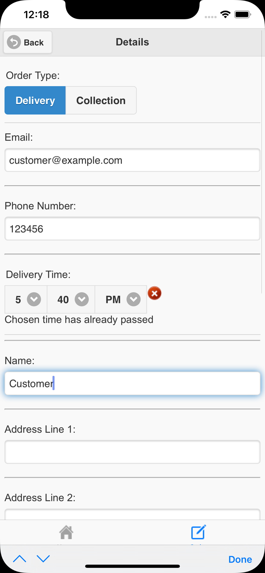Image resolution: width=265 pixels, height=573 pixels.
Task: Dismiss keyboard toolbar with Done
Action: pyautogui.click(x=240, y=559)
